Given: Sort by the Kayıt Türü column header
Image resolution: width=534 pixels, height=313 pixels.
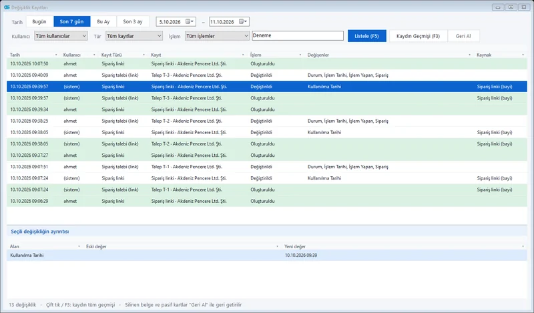Looking at the screenshot, I should point(111,55).
